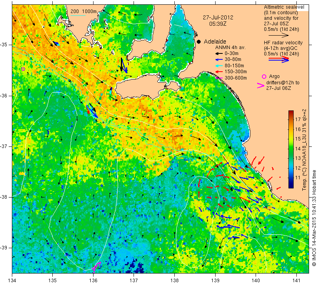Click the 134 longitude axis label
Viewport: 317px width, 285px height.
click(x=12, y=281)
